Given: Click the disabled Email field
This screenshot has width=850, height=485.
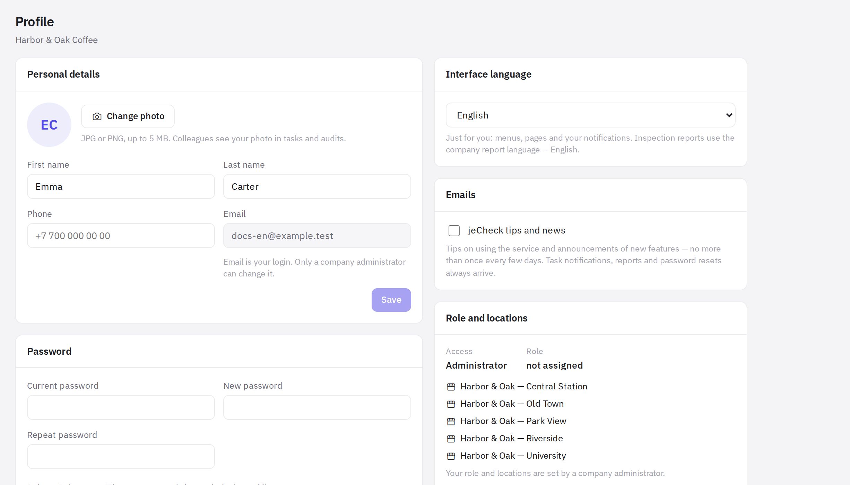Looking at the screenshot, I should coord(317,236).
